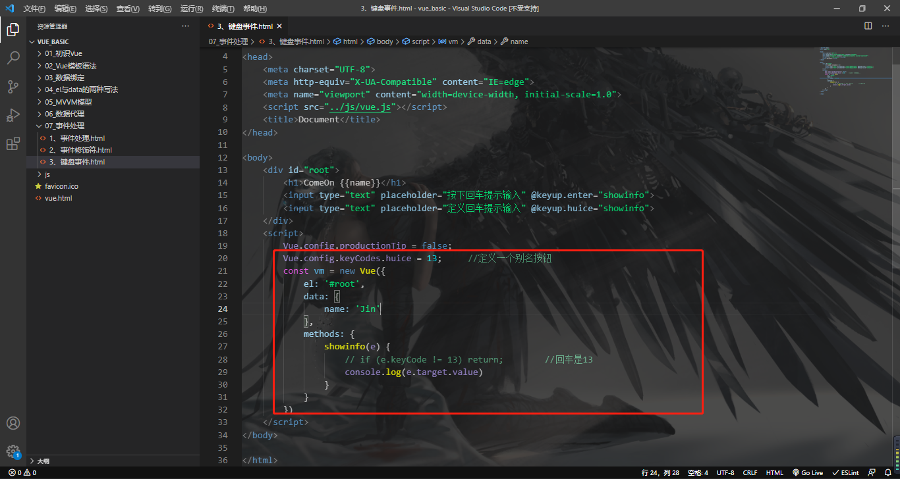
Task: Change indentation via 空格: 4
Action: (698, 472)
